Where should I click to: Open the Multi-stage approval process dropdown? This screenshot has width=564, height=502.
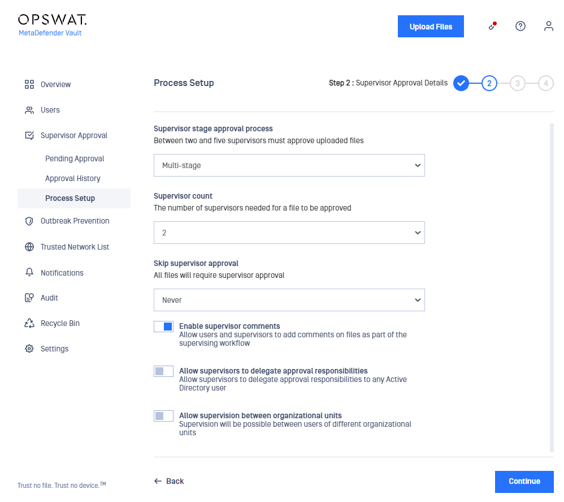pyautogui.click(x=289, y=165)
